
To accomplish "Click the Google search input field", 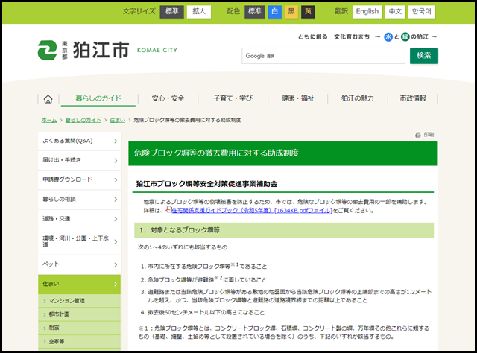I will [x=322, y=56].
